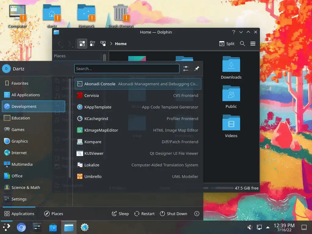Launch Kompare diff tool

tap(138, 142)
